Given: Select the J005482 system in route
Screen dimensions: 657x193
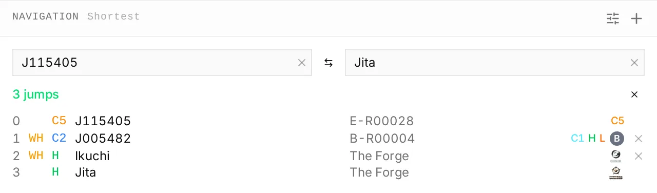Looking at the screenshot, I should click(103, 138).
